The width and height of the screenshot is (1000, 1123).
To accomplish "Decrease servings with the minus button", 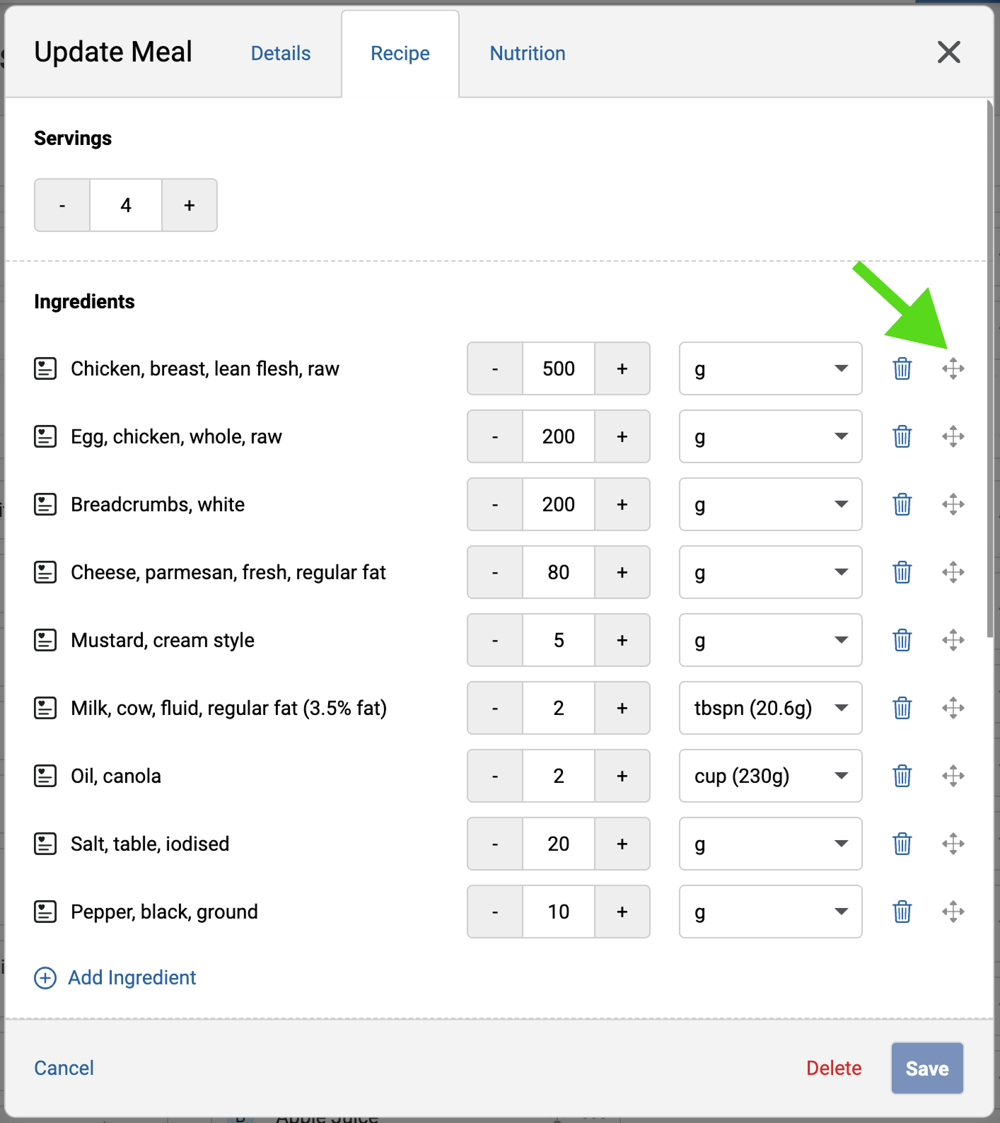I will coord(62,205).
